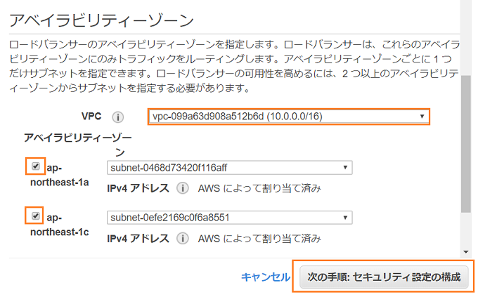Image resolution: width=478 pixels, height=297 pixels.
Task: Click AWS によって割り当て済み text for ap-northeast-1a
Action: (259, 188)
